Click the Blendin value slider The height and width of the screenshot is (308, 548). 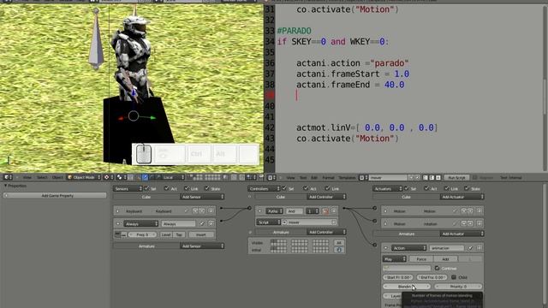click(407, 287)
